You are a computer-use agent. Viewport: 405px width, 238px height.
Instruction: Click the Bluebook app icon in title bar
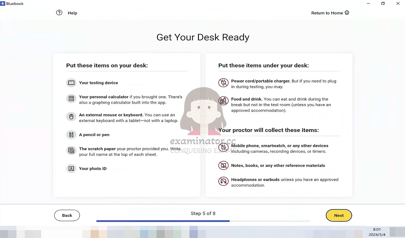(x=3, y=3)
